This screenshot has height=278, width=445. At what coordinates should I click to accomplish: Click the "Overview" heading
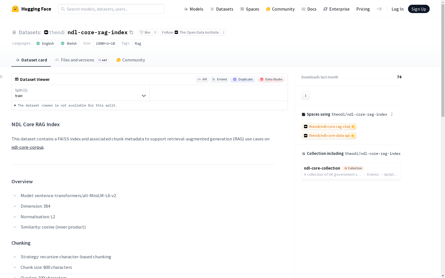point(22,182)
